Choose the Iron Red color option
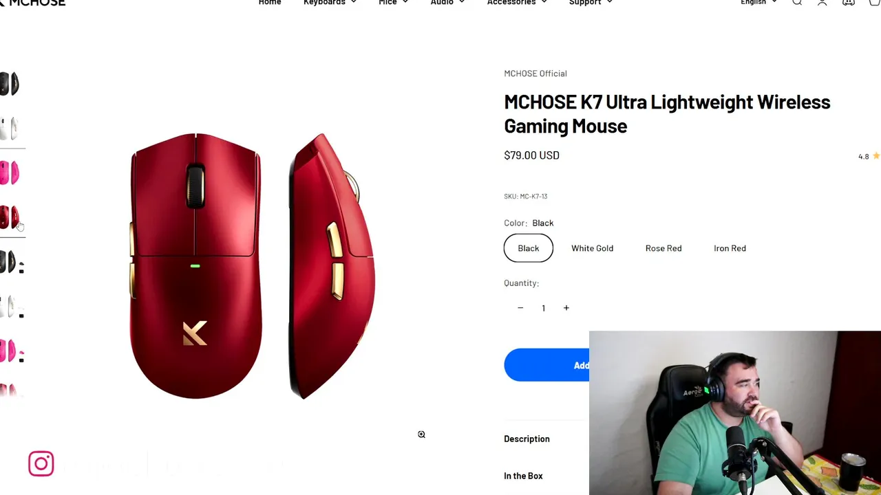Image resolution: width=881 pixels, height=495 pixels. pyautogui.click(x=730, y=248)
